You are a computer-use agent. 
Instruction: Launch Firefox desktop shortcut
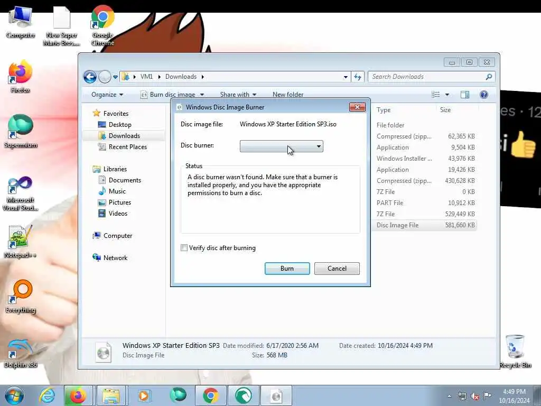(x=21, y=77)
